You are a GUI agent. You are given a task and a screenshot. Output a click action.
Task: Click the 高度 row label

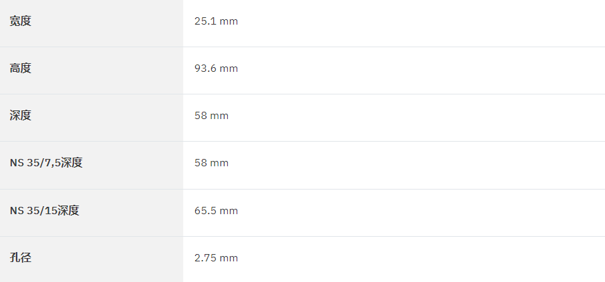(20, 69)
